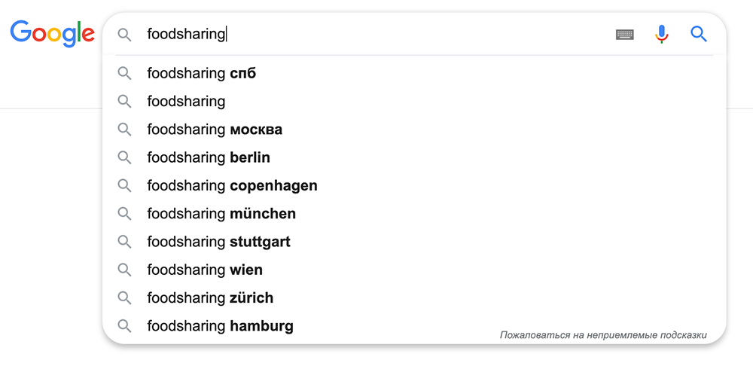Select the suggestion foodsharing спб

414,74
